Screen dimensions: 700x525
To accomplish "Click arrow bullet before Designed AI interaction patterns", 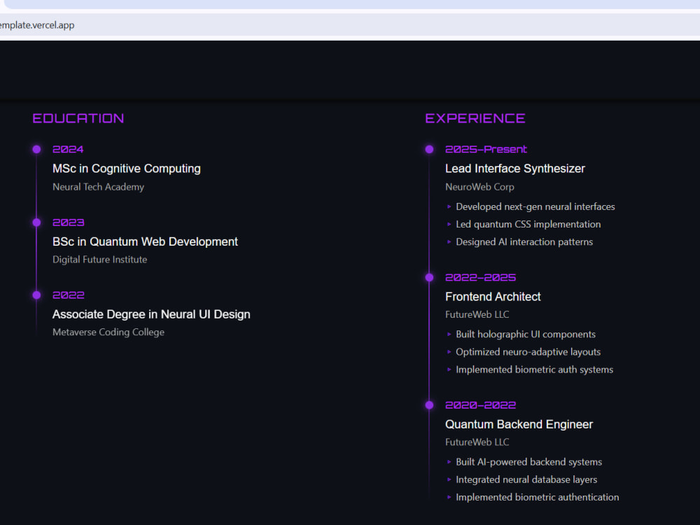I will pyautogui.click(x=449, y=242).
